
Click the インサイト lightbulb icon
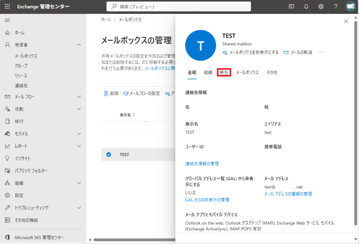coord(7,158)
